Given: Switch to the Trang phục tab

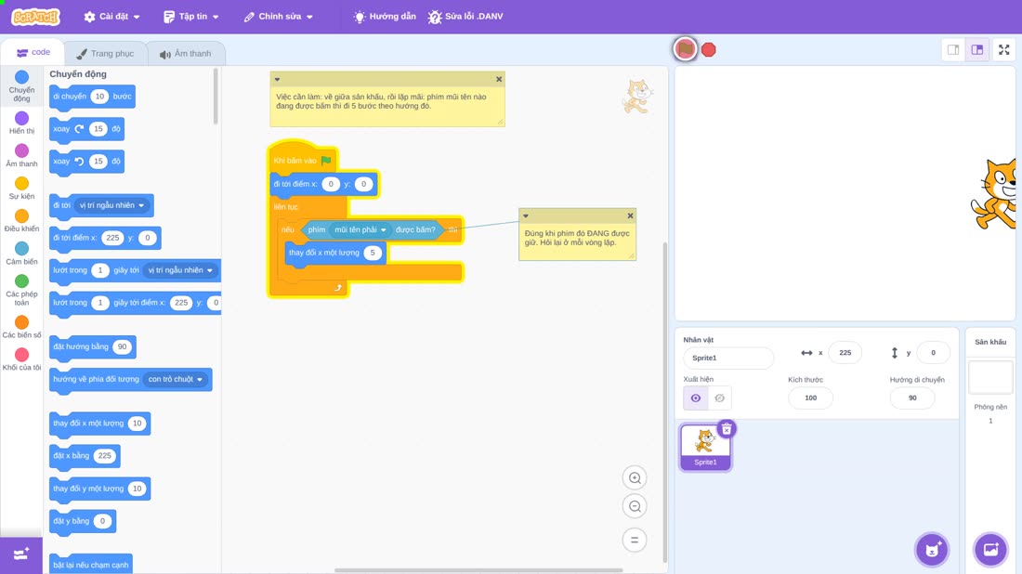Looking at the screenshot, I should pos(105,54).
